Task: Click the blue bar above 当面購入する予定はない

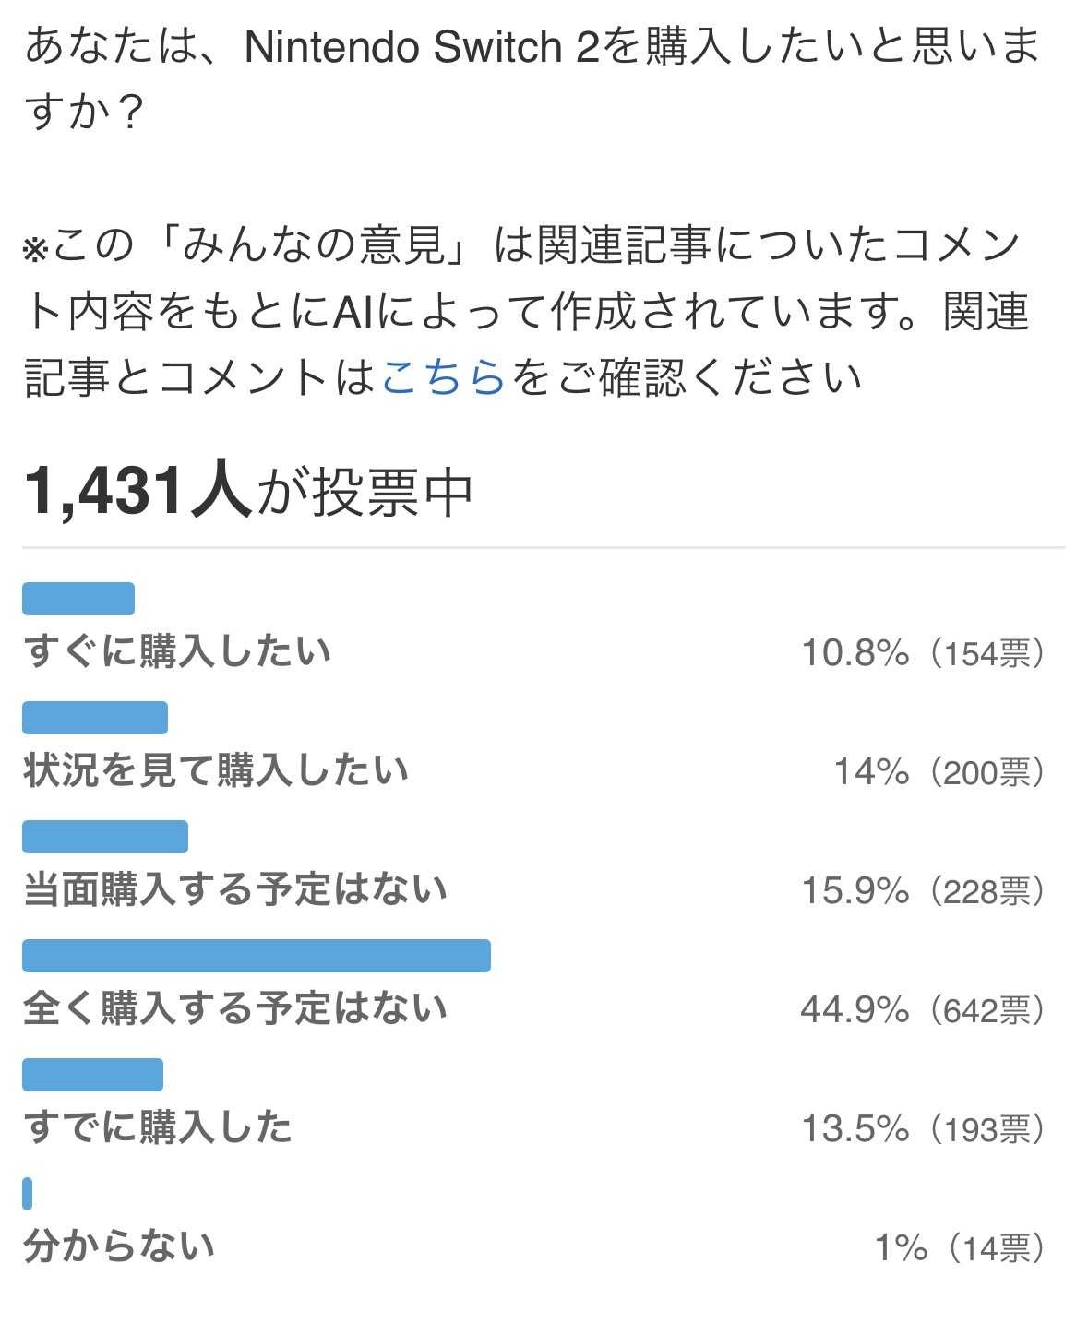Action: pos(105,837)
